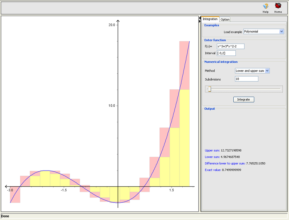Click the left-pointing split pane collapse arrow
289x220 pixels.
(x=200, y=18)
